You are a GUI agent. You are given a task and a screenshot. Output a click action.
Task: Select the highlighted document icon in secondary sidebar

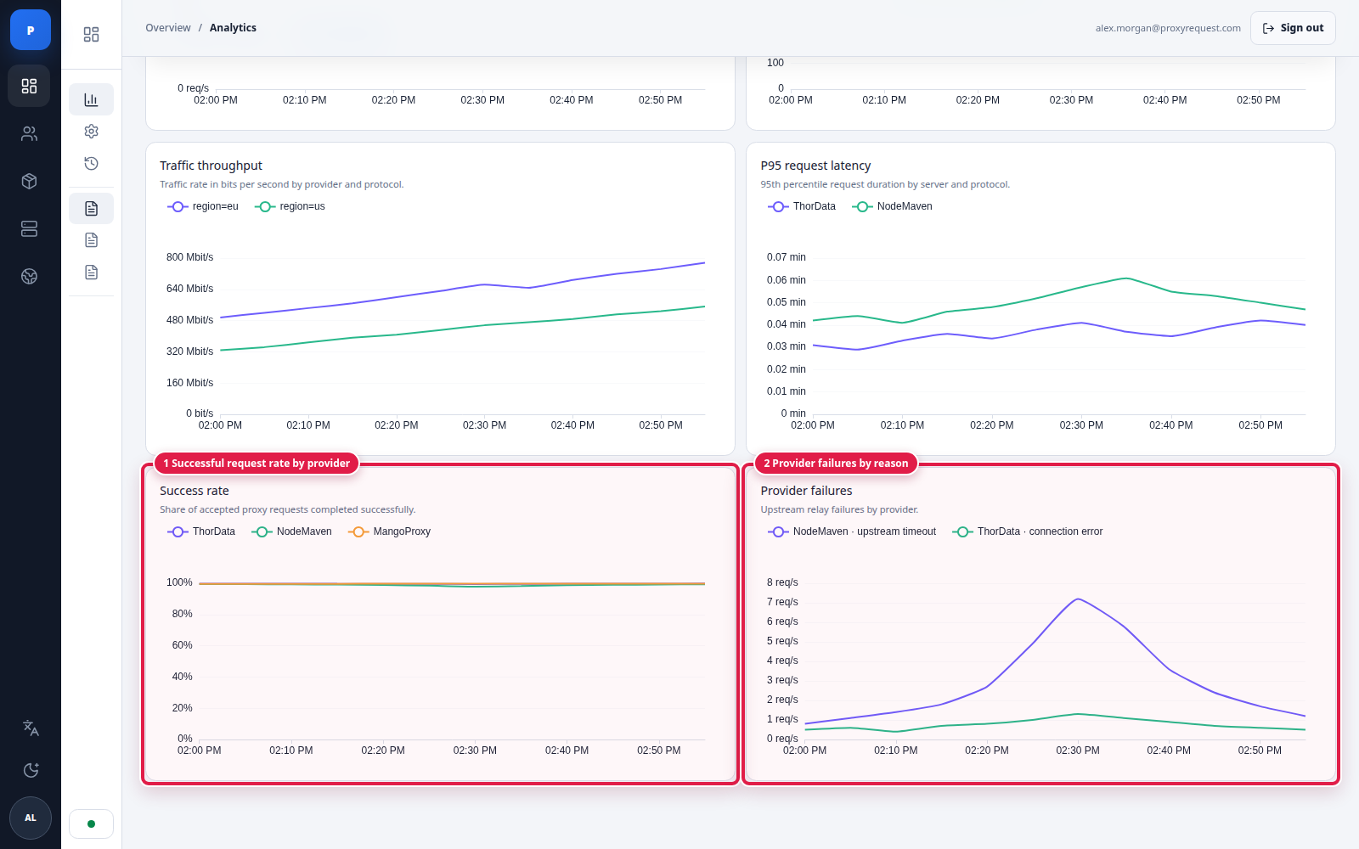click(91, 208)
